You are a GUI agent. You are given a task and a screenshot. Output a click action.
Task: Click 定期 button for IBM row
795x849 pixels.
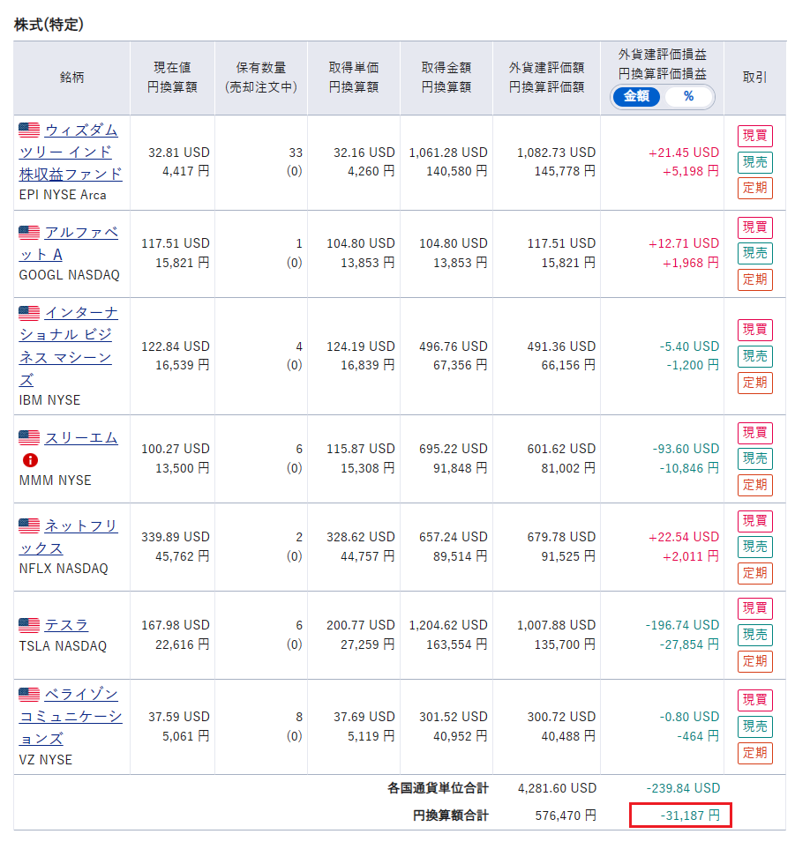point(755,383)
